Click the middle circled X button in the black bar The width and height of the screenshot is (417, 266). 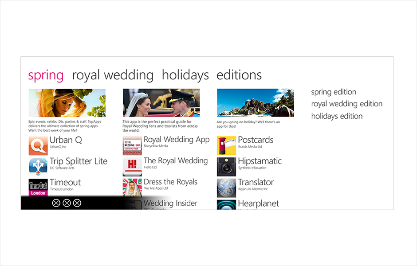[x=67, y=203]
